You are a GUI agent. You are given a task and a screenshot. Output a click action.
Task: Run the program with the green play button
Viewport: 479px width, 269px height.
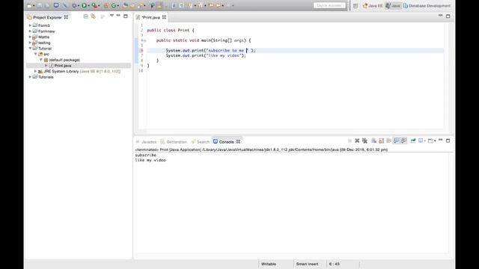click(x=85, y=5)
